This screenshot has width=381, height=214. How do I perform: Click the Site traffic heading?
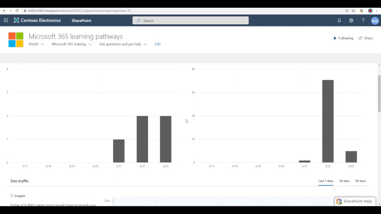(20, 181)
